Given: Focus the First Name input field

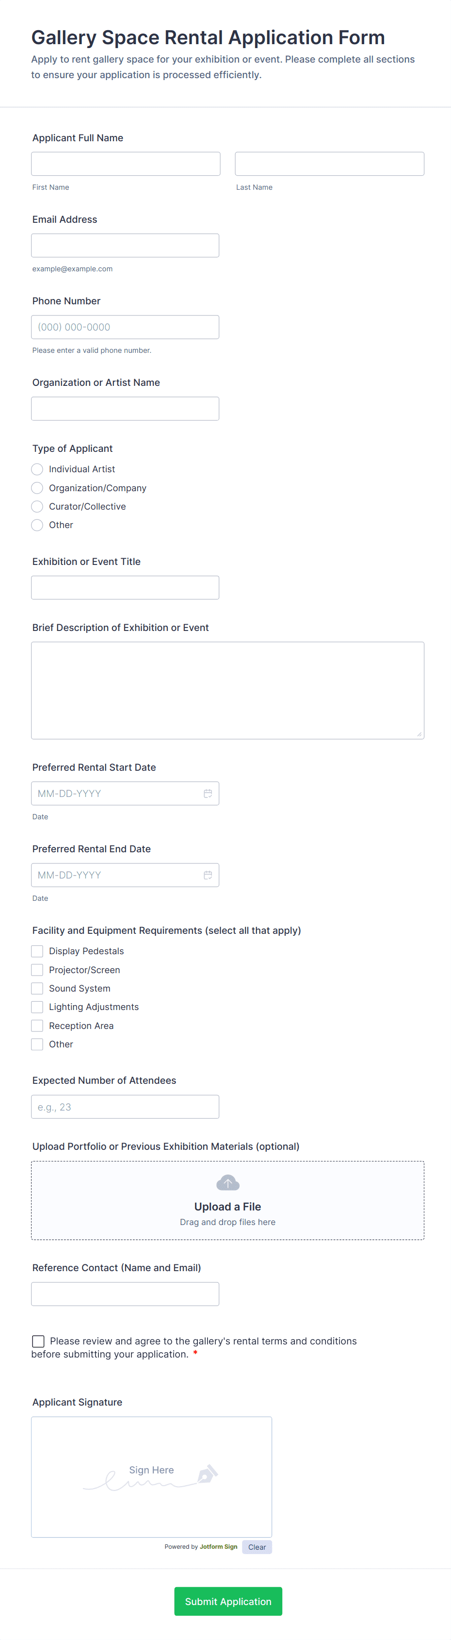Looking at the screenshot, I should pos(125,164).
